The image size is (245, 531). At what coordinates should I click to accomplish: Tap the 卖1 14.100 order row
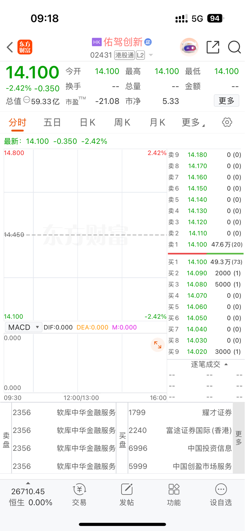(205, 245)
